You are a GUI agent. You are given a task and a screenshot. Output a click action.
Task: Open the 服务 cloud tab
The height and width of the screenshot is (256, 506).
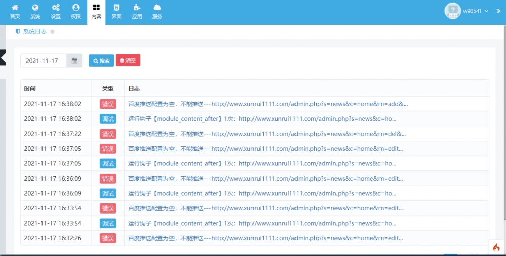[x=157, y=12]
